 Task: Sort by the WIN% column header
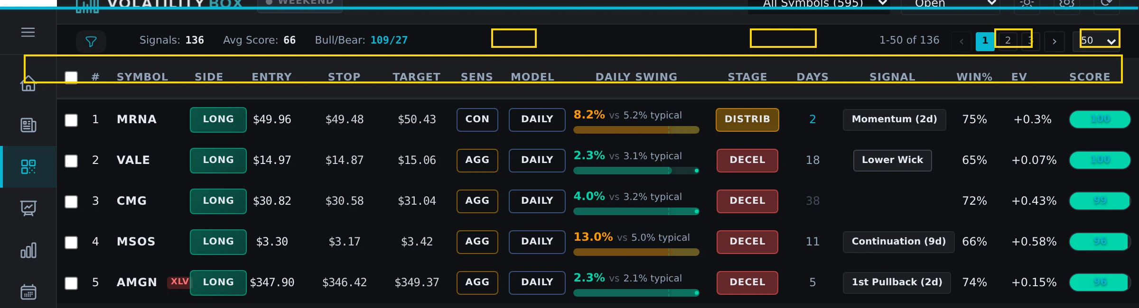pyautogui.click(x=974, y=77)
